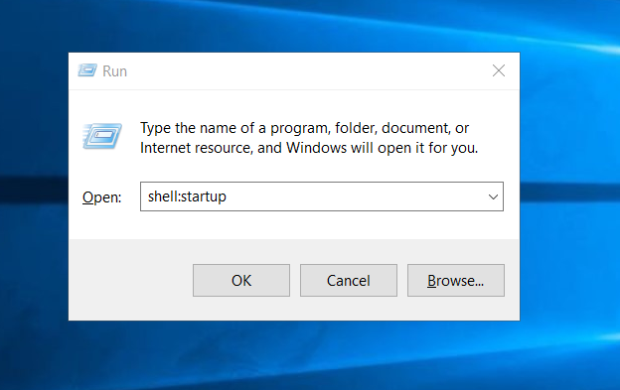Click the "Open:" label
The height and width of the screenshot is (390, 620).
click(x=102, y=196)
